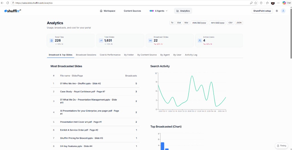Go back with the browser back arrow

tap(2, 3)
